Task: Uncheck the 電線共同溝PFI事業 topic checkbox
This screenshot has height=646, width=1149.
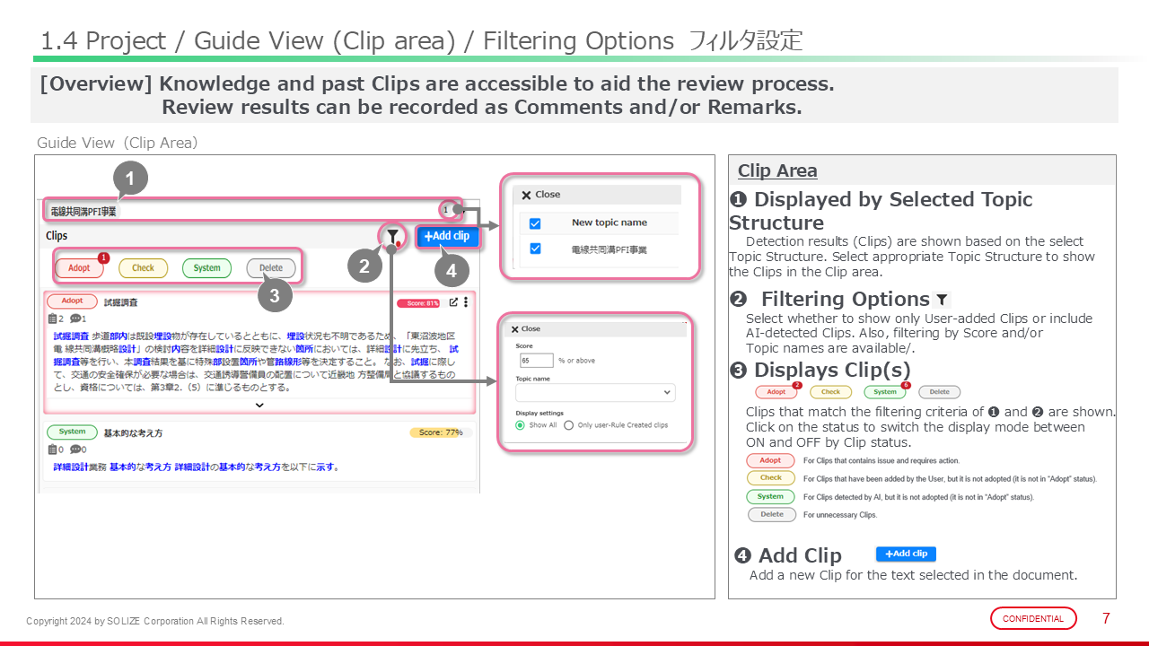Action: (535, 249)
